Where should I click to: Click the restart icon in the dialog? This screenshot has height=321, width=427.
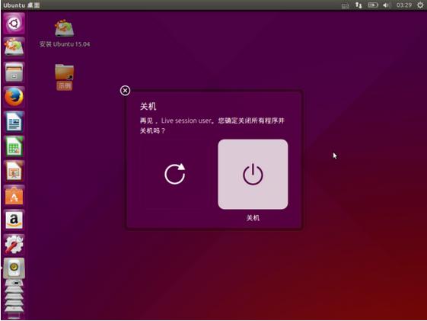pos(175,174)
